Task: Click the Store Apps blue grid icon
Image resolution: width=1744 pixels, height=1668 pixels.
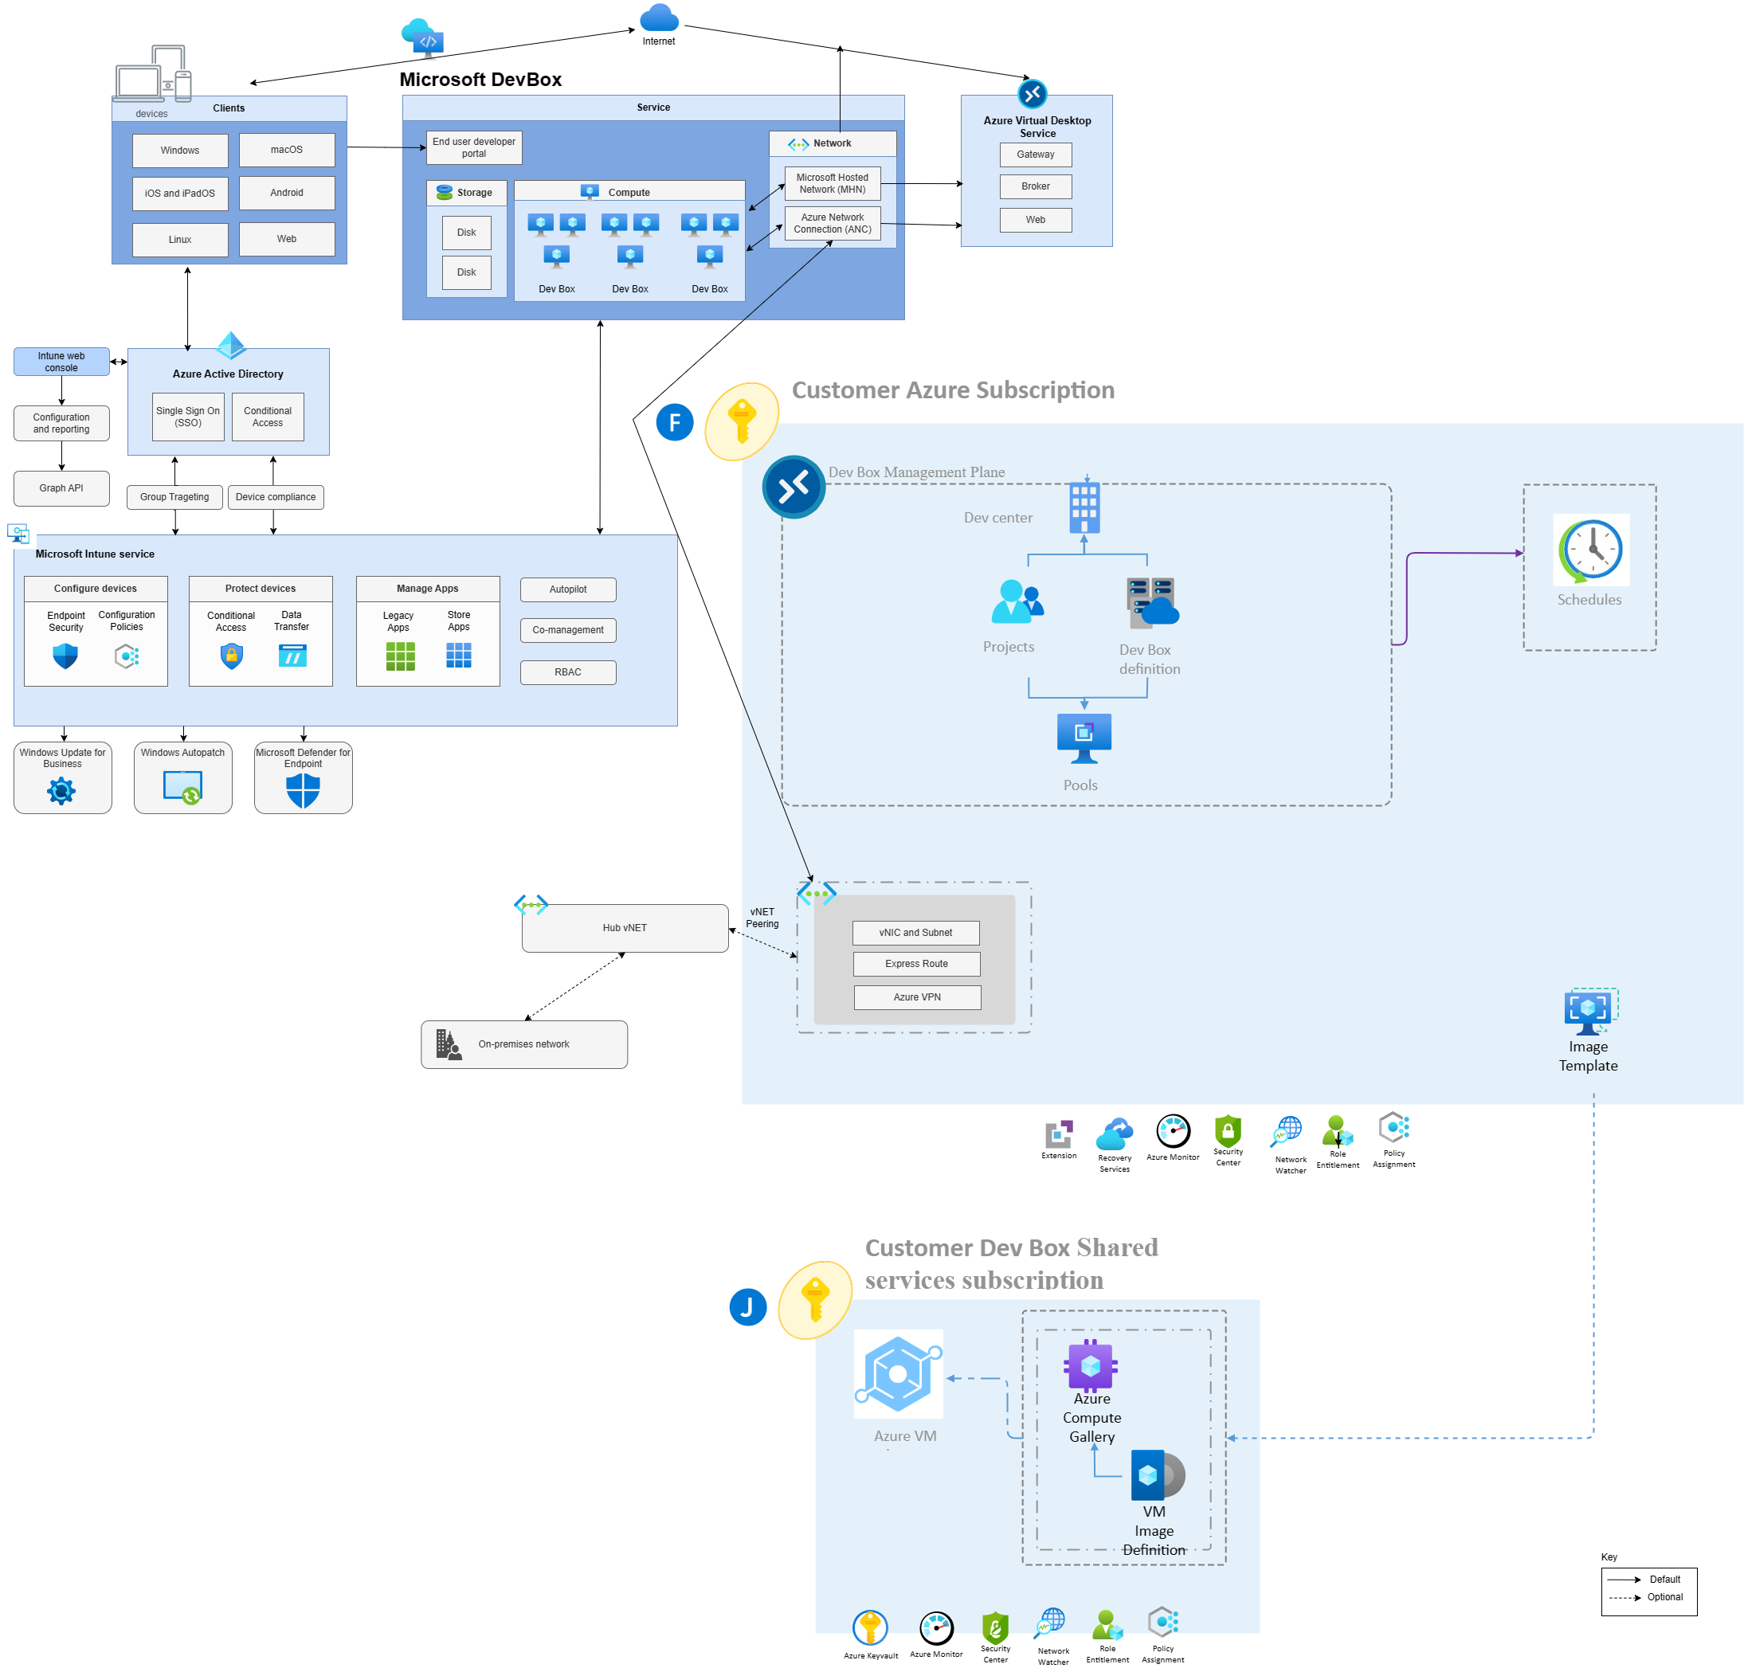Action: tap(458, 656)
